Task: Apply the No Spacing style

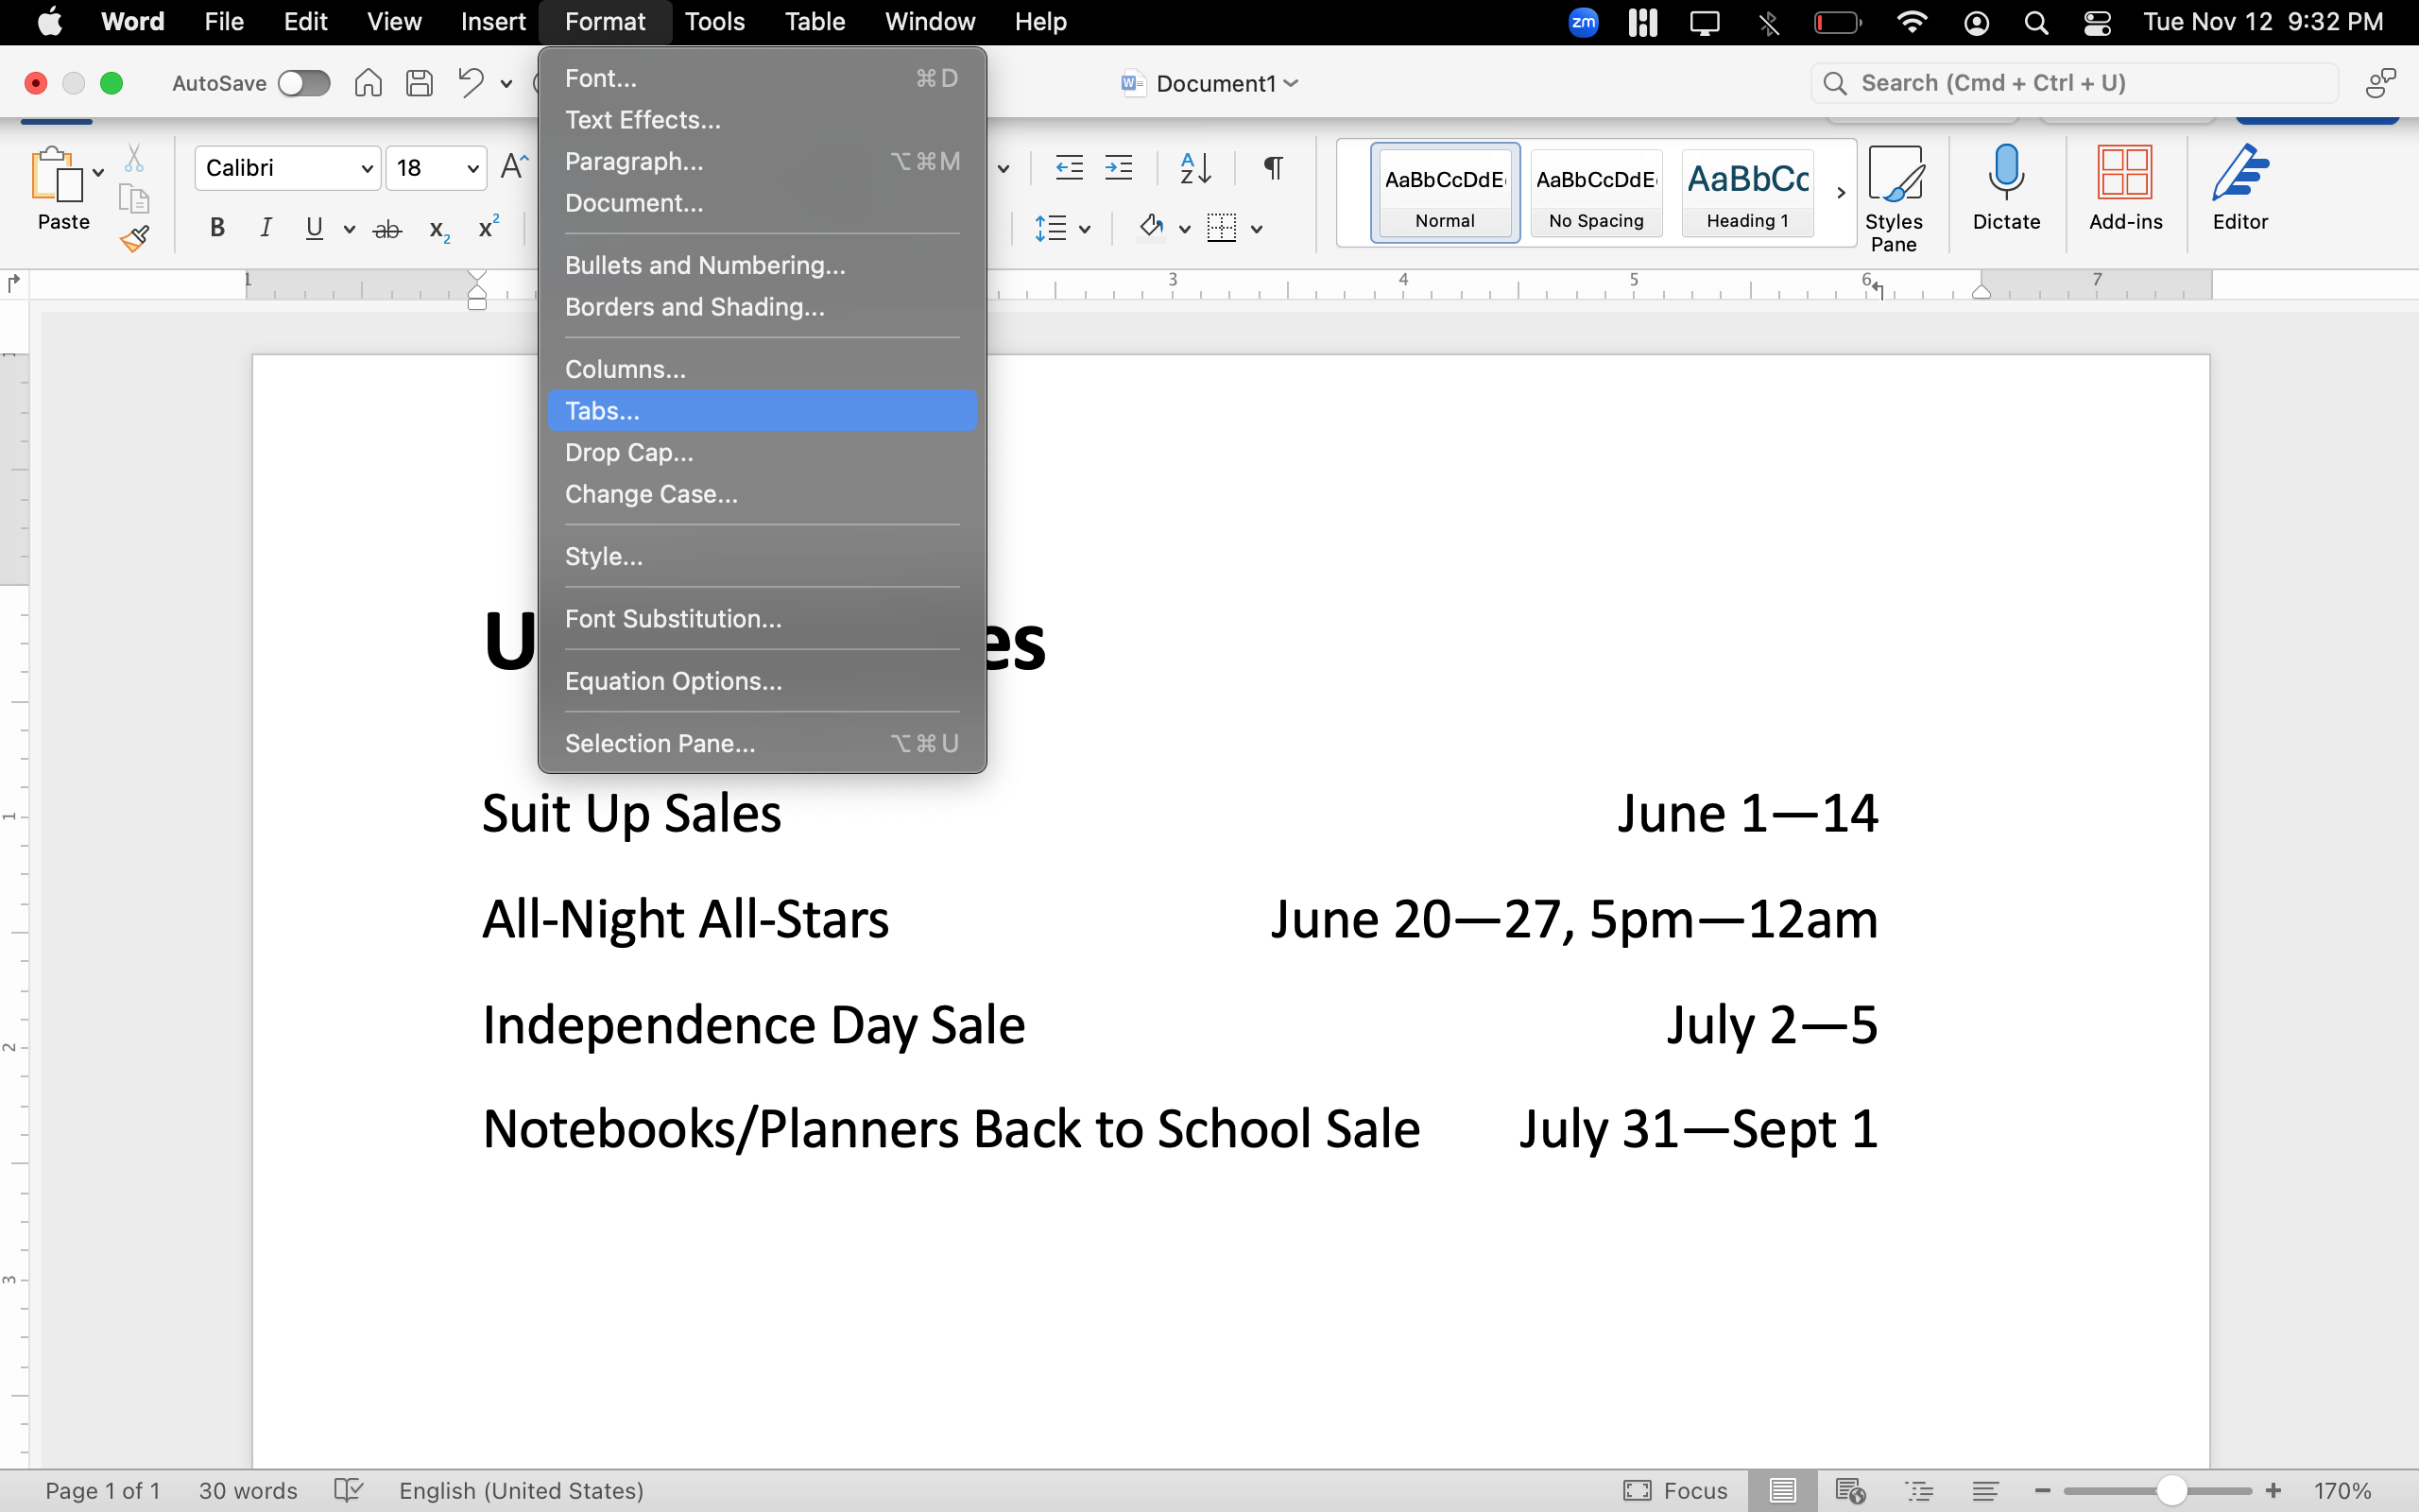Action: (x=1596, y=192)
